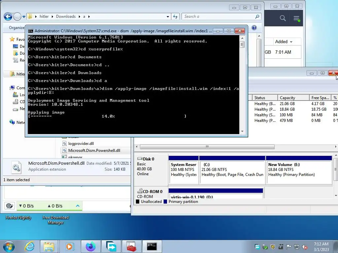The height and width of the screenshot is (253, 338).
Task: Click the green shield tray icon
Action: (265, 247)
